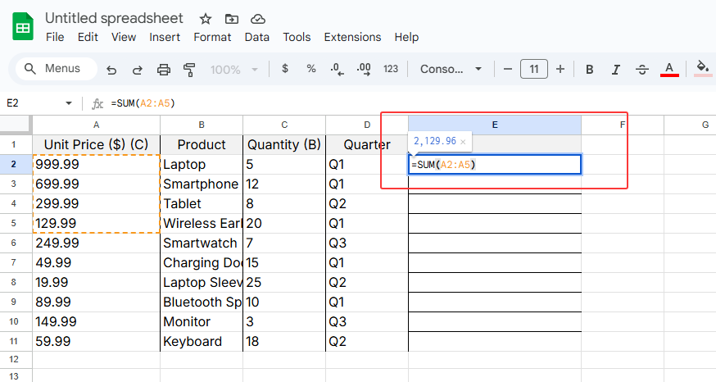Click the redo arrow icon
This screenshot has width=716, height=382.
(x=138, y=70)
